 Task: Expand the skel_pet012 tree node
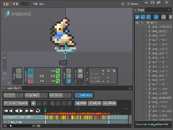point(146,76)
